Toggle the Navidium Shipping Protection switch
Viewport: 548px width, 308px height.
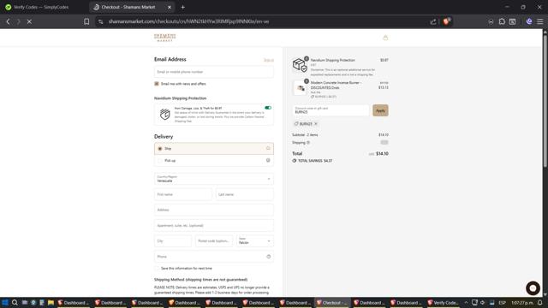pyautogui.click(x=268, y=108)
